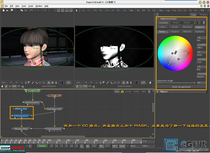The image size is (210, 153).
Task: Switch to the Ranges tab
Action: (176, 23)
